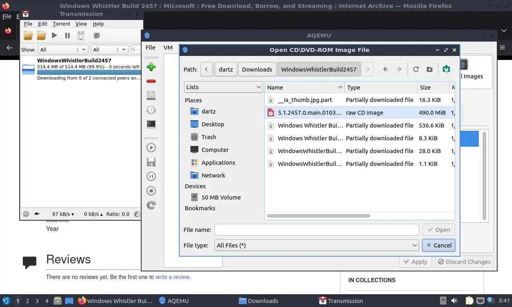Open the system menu icon on the taskbar
The width and height of the screenshot is (512, 307).
6,301
